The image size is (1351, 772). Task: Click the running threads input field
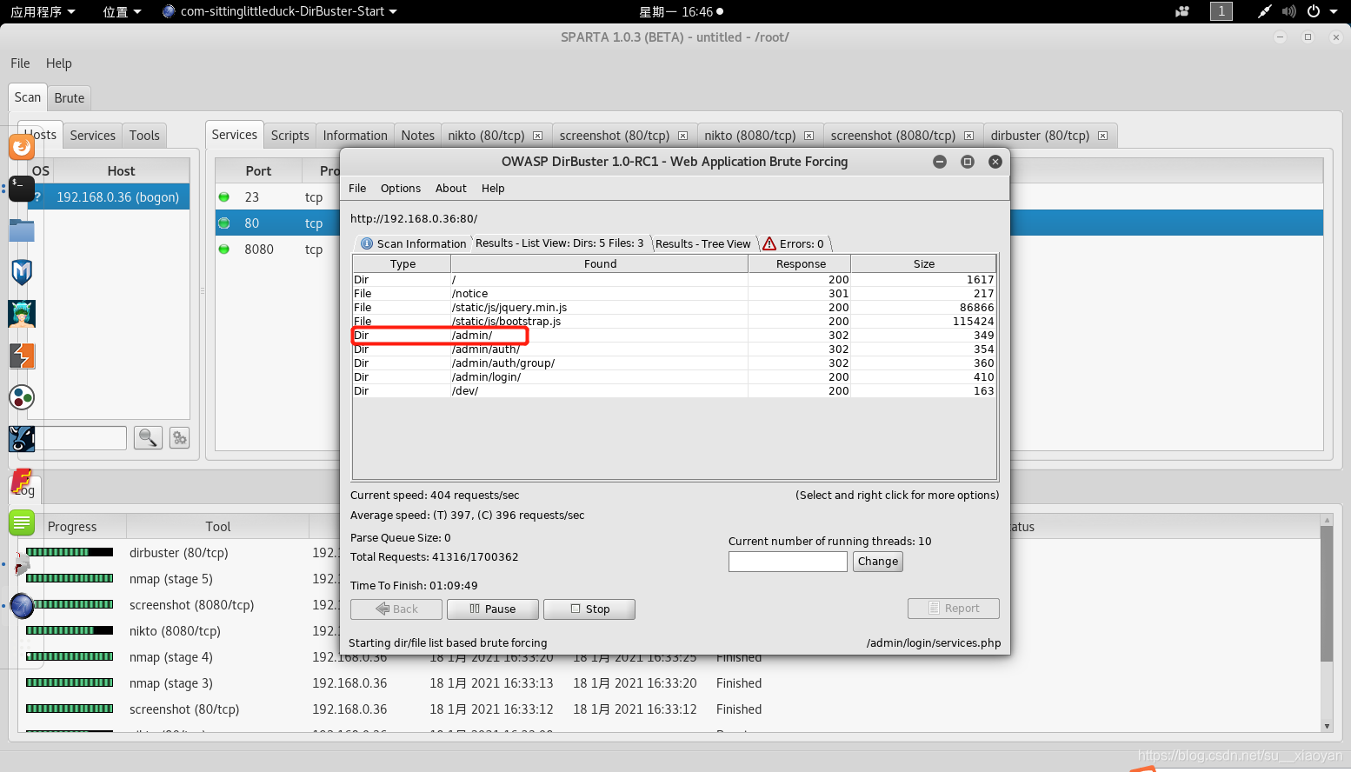(x=788, y=562)
